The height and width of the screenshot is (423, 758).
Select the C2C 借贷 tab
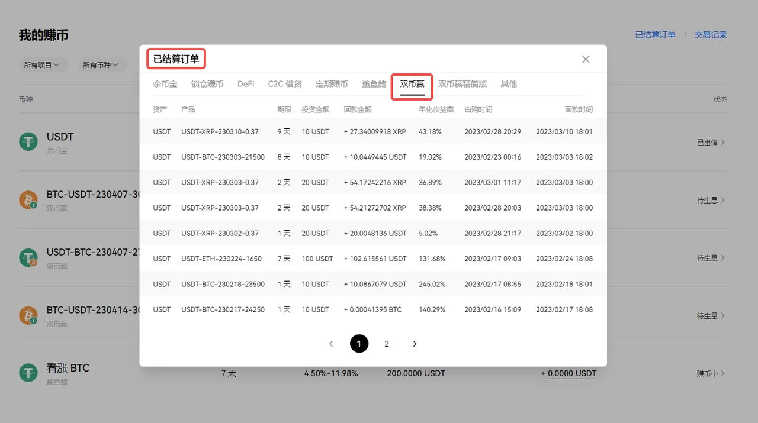pyautogui.click(x=285, y=84)
